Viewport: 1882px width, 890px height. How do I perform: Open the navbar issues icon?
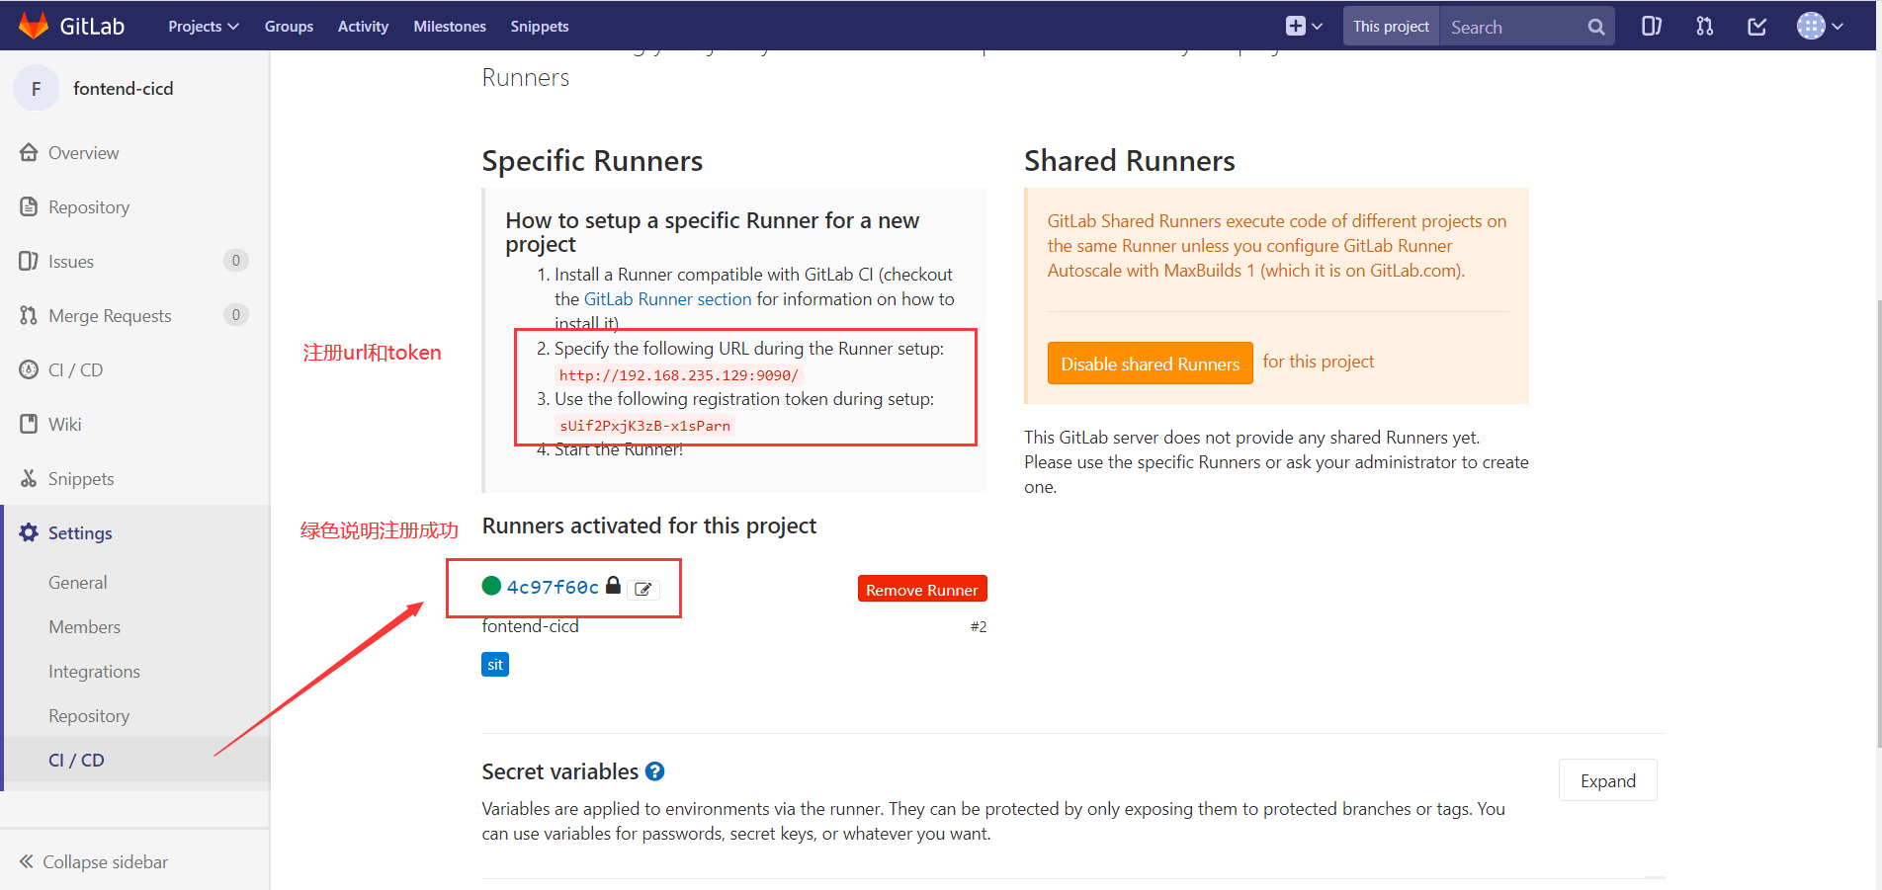pyautogui.click(x=1652, y=27)
